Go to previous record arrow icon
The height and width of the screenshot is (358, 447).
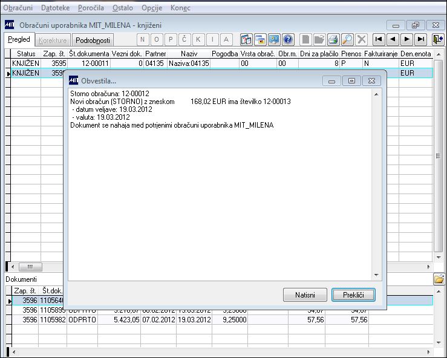pos(393,40)
